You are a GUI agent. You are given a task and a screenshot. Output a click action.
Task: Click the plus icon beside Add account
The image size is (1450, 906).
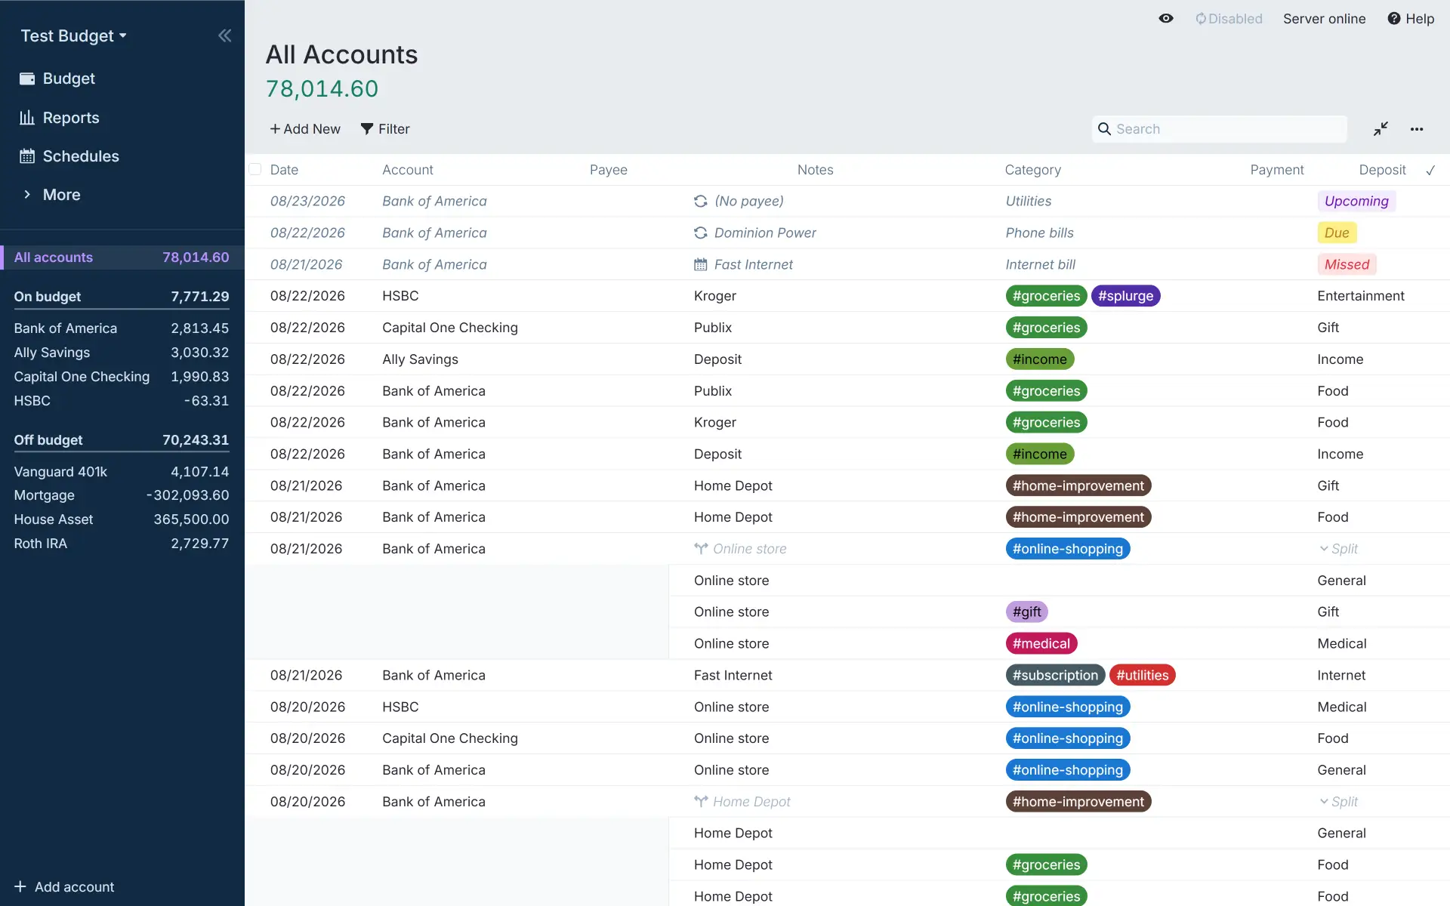[x=20, y=886]
